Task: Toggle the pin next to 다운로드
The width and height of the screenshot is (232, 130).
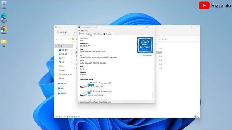Action: point(72,54)
